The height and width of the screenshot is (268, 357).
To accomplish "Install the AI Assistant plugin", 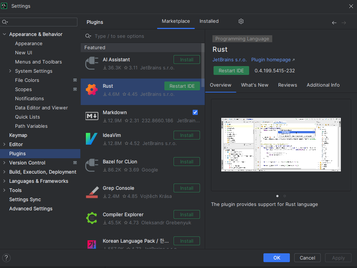I will click(x=187, y=59).
